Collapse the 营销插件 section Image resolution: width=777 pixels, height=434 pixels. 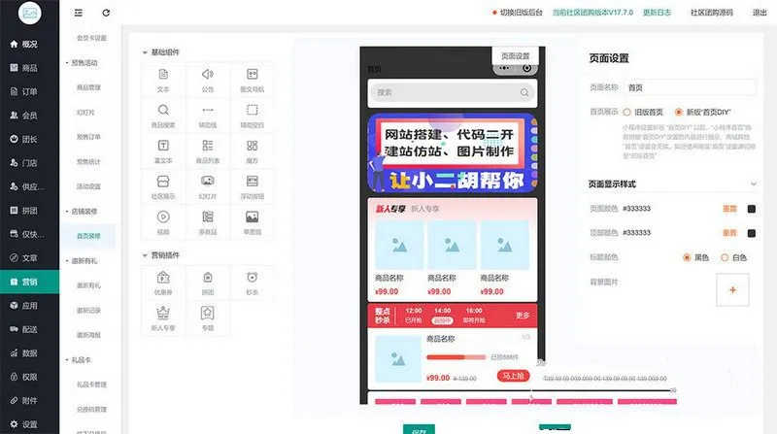(x=145, y=255)
